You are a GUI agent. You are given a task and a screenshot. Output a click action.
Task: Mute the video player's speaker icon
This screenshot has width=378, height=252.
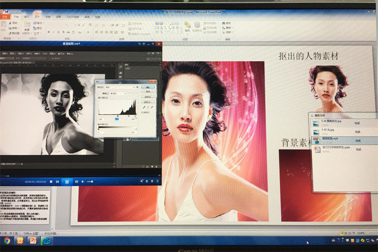pyautogui.click(x=83, y=181)
